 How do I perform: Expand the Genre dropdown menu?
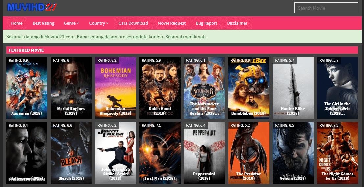point(71,23)
